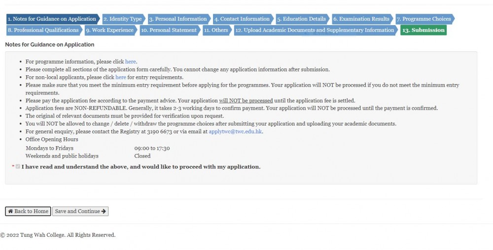This screenshot has width=493, height=250.
Task: Click the 'Closed' value text
Action: coord(142,156)
